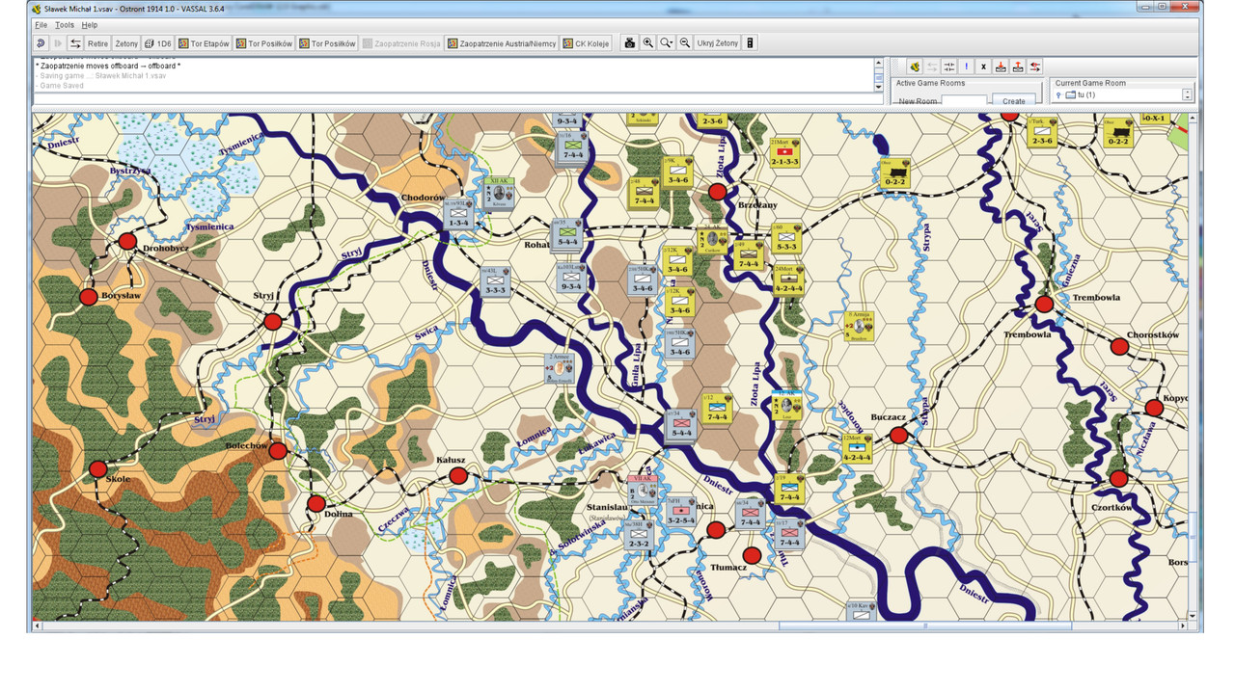Select the grey 3-3-3 unit counter
This screenshot has height=692, width=1235.
point(496,280)
